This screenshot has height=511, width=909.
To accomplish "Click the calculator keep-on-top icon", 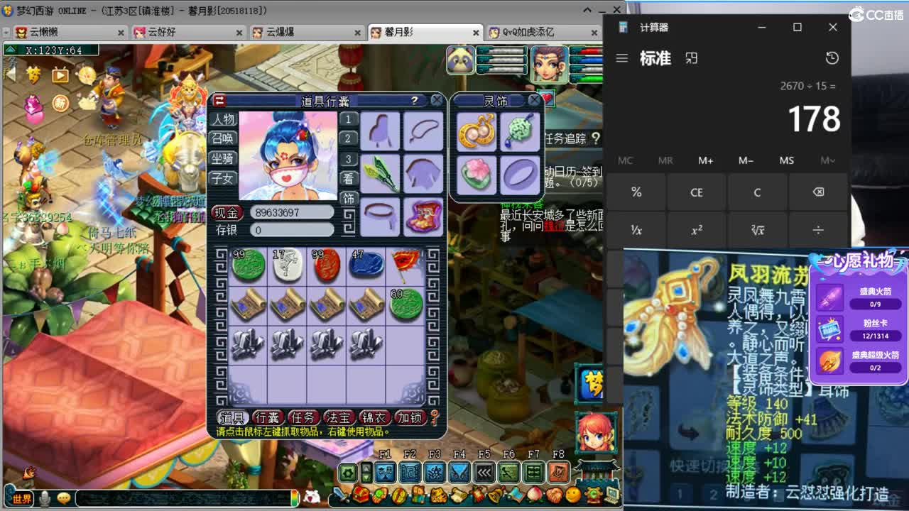I will pyautogui.click(x=691, y=58).
